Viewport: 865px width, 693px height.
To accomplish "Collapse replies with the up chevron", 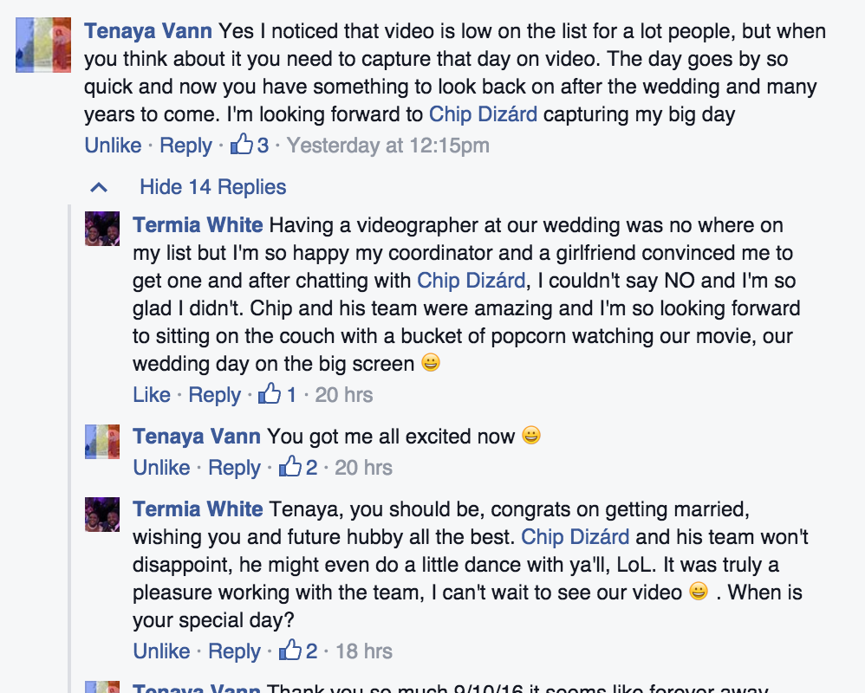I will [99, 187].
